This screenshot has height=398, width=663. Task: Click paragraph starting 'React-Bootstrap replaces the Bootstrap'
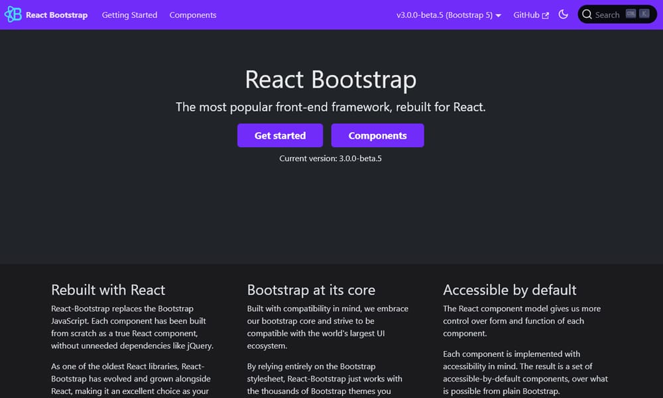click(x=133, y=327)
